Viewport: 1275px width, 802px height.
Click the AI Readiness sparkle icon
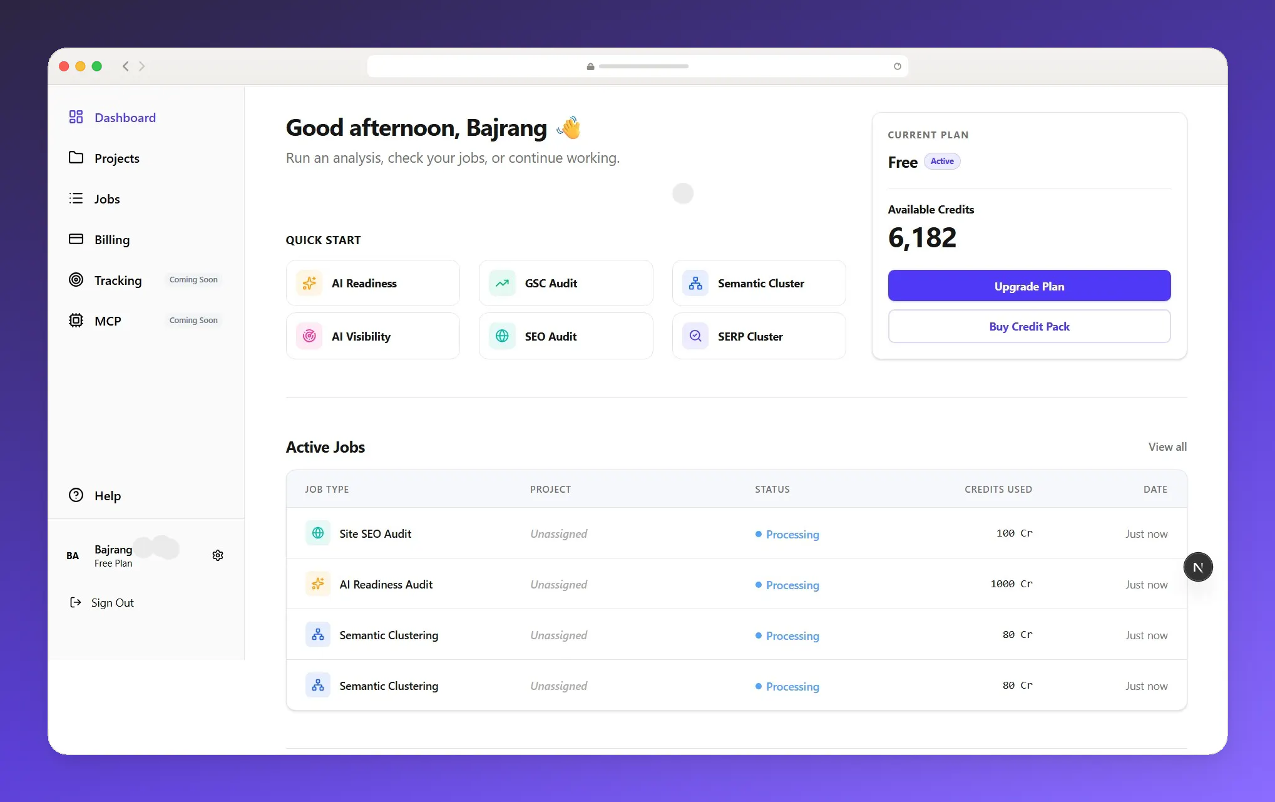point(309,283)
